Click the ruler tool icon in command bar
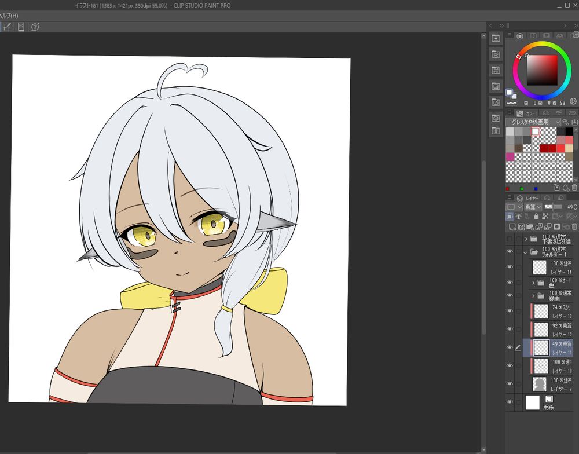This screenshot has height=454, width=579. click(8, 27)
